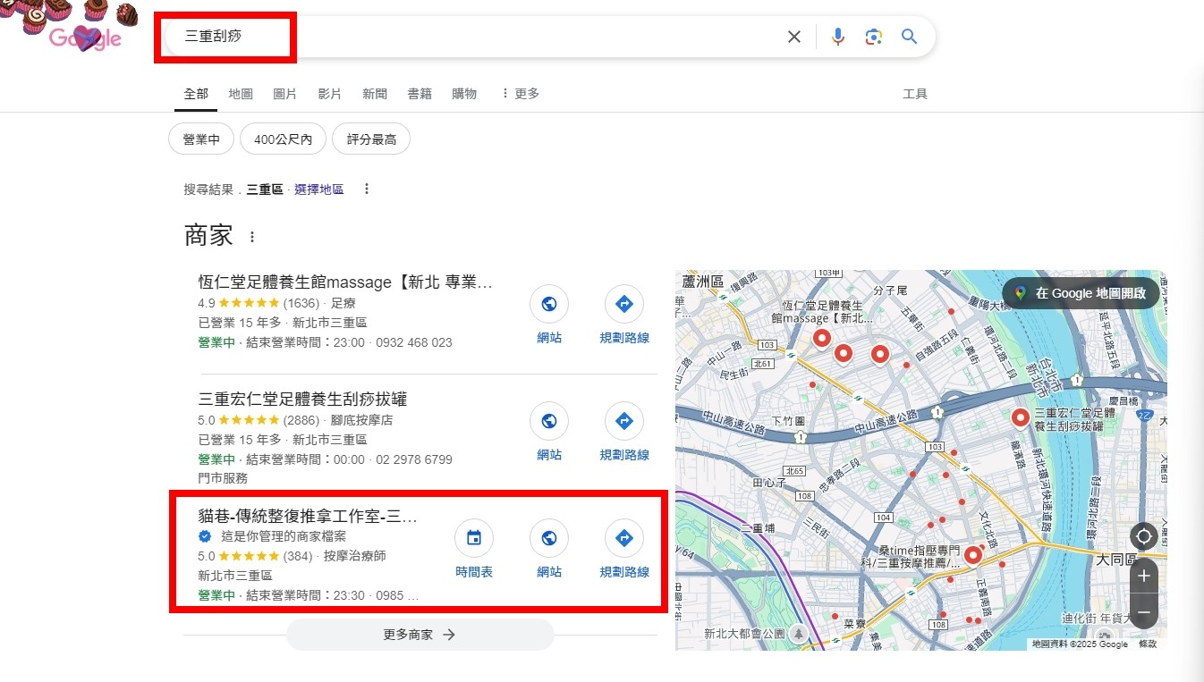Viewport: 1204px width, 682px height.
Task: Toggle the 評分最高 filter chip
Action: [371, 139]
